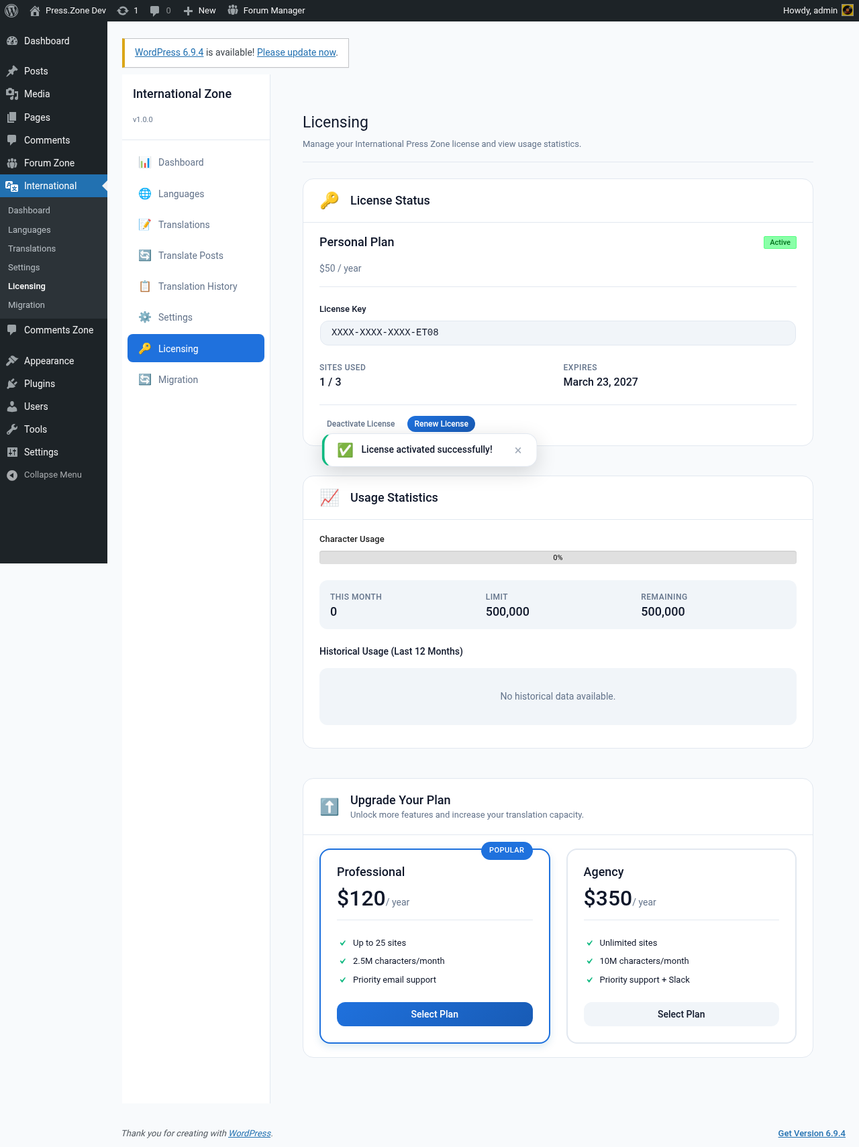This screenshot has height=1147, width=859.
Task: Open Translations in the WordPress submenu
Action: (x=32, y=249)
